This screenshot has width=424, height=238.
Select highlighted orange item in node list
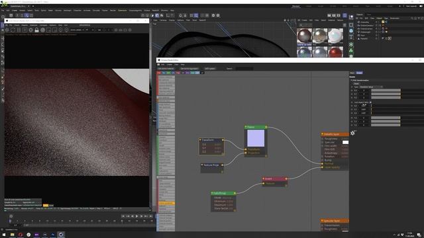pos(166,203)
